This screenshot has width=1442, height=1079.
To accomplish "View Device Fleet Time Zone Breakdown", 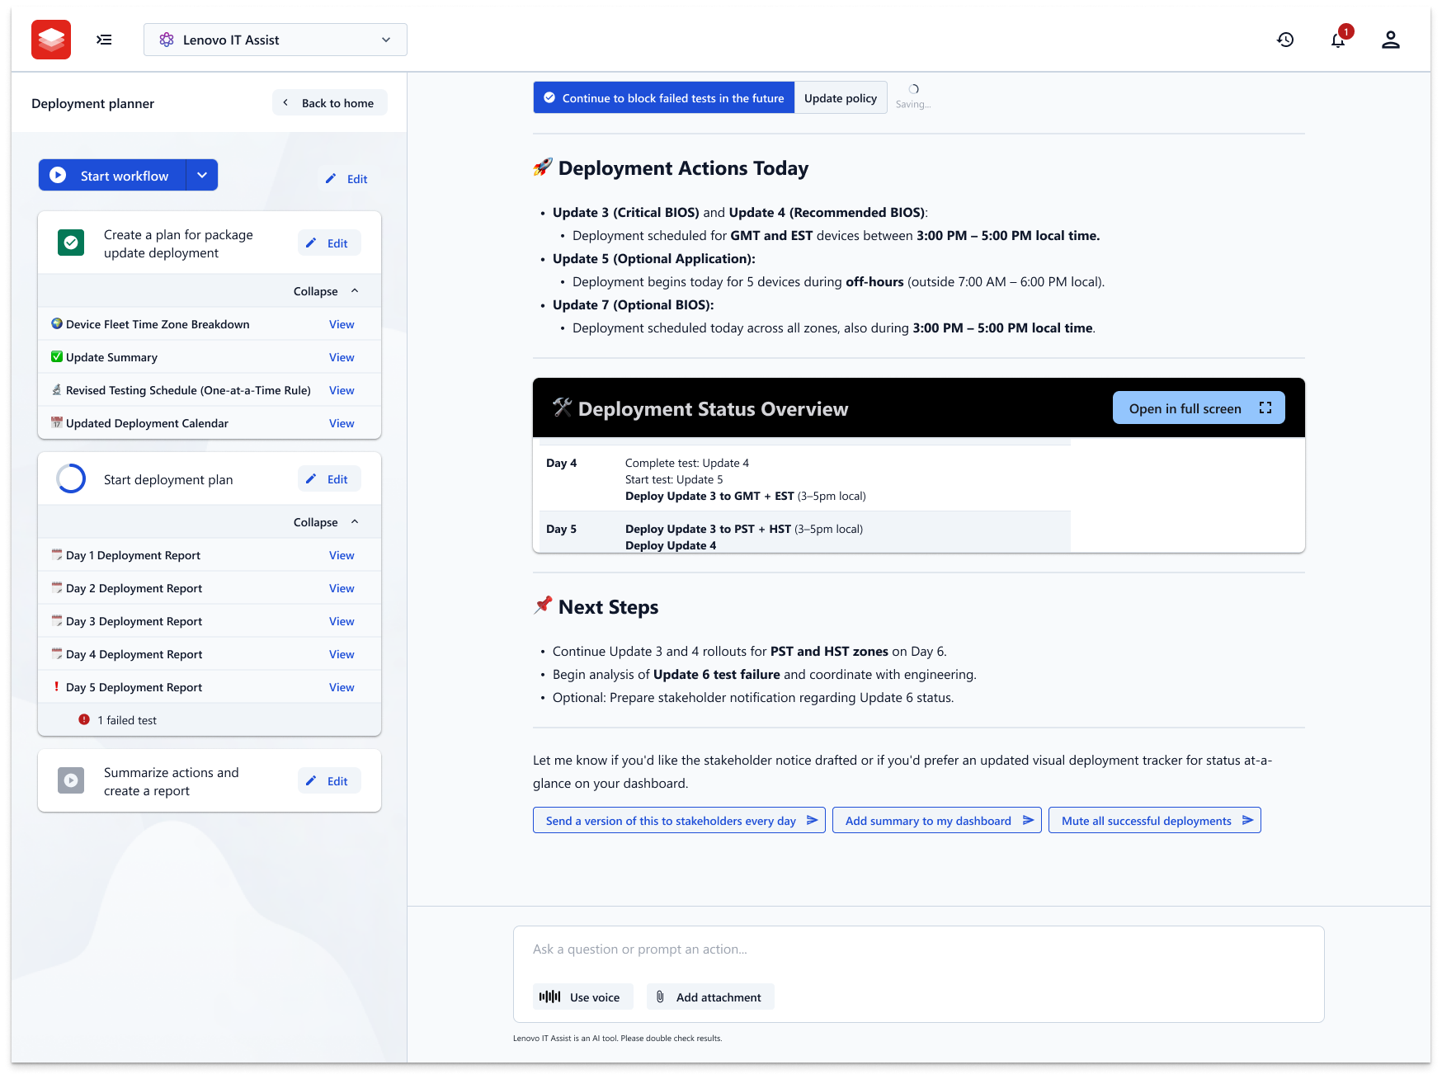I will [x=342, y=324].
